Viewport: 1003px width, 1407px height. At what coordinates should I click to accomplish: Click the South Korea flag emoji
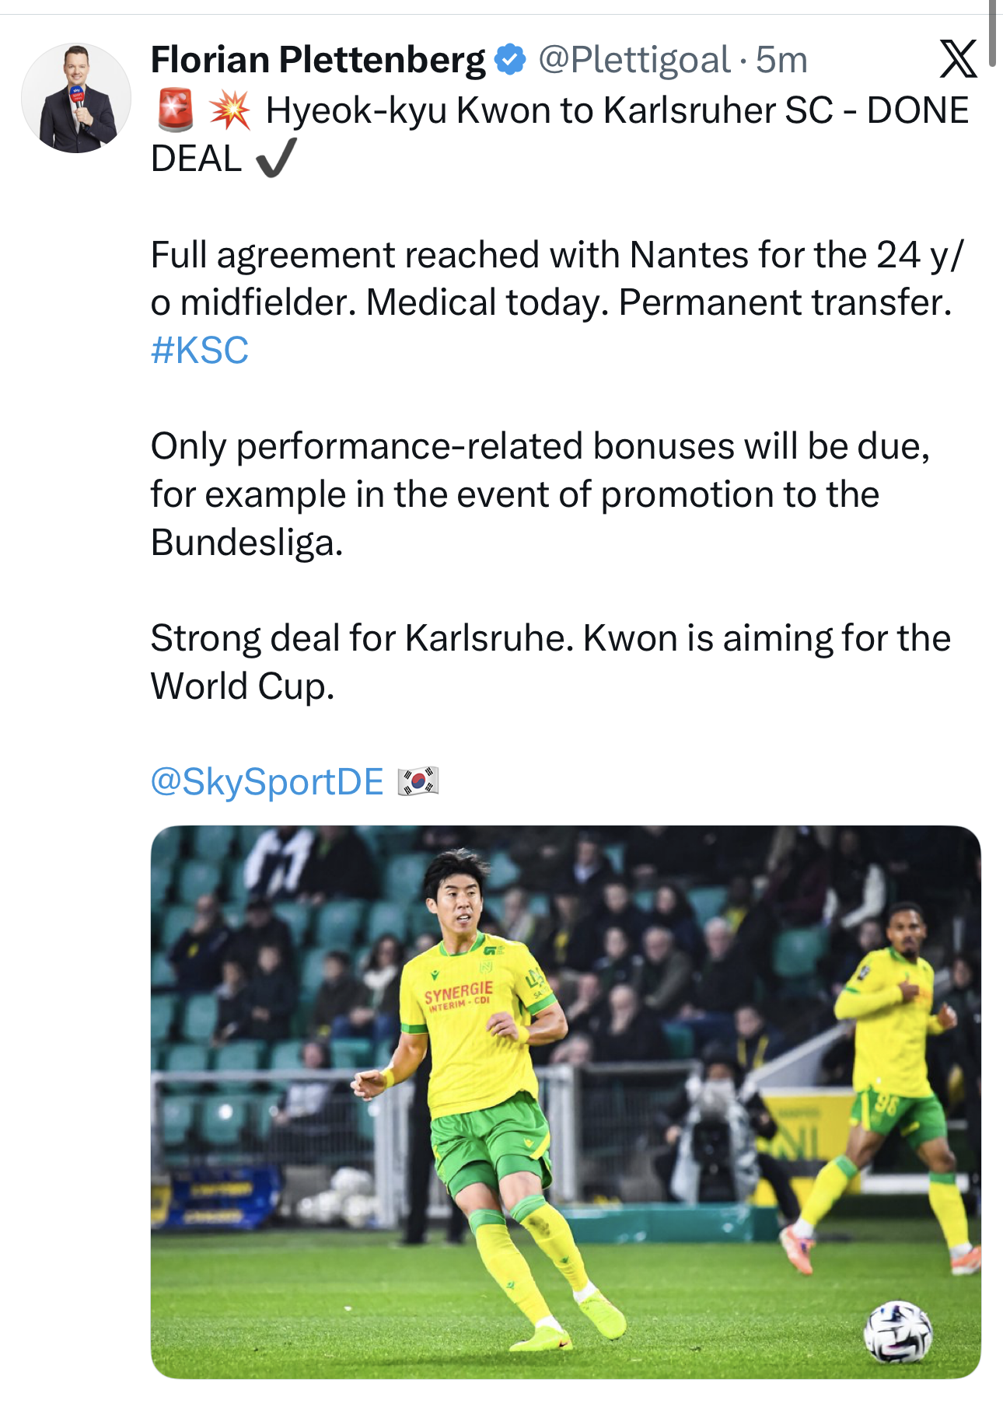click(418, 781)
